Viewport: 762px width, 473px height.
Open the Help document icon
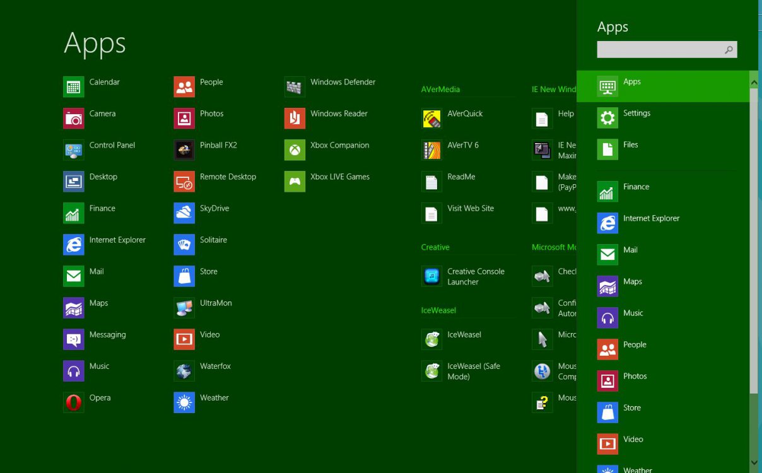[542, 118]
